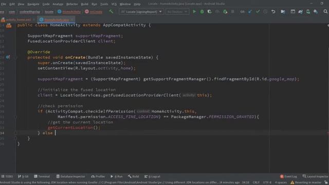Click Reverting in master branch status
This screenshot has height=185, width=329.
click(x=306, y=182)
